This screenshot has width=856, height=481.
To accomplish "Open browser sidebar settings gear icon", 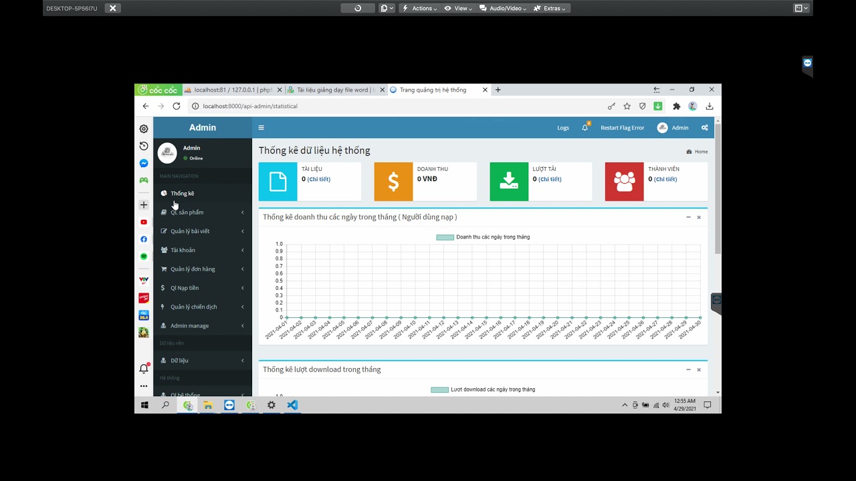I will coord(144,129).
